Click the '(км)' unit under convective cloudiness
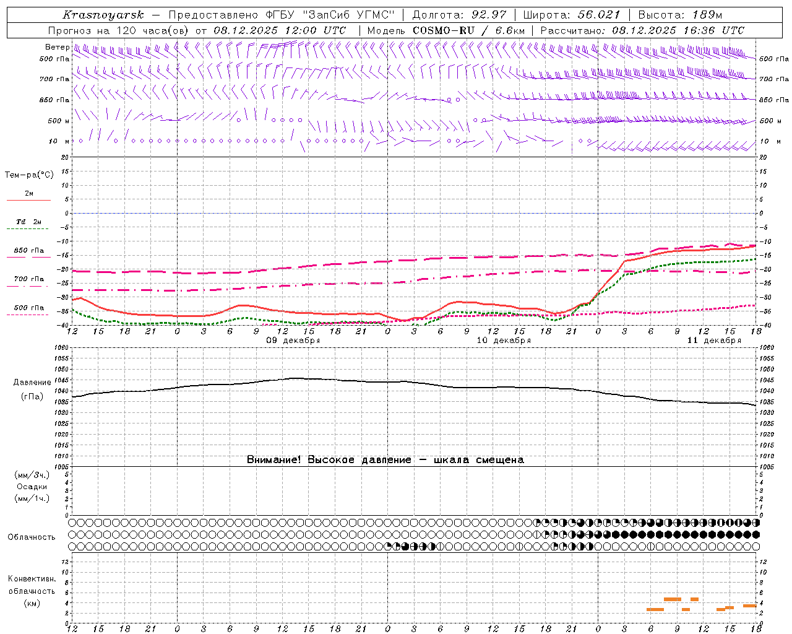The width and height of the screenshot is (792, 634). pyautogui.click(x=32, y=603)
